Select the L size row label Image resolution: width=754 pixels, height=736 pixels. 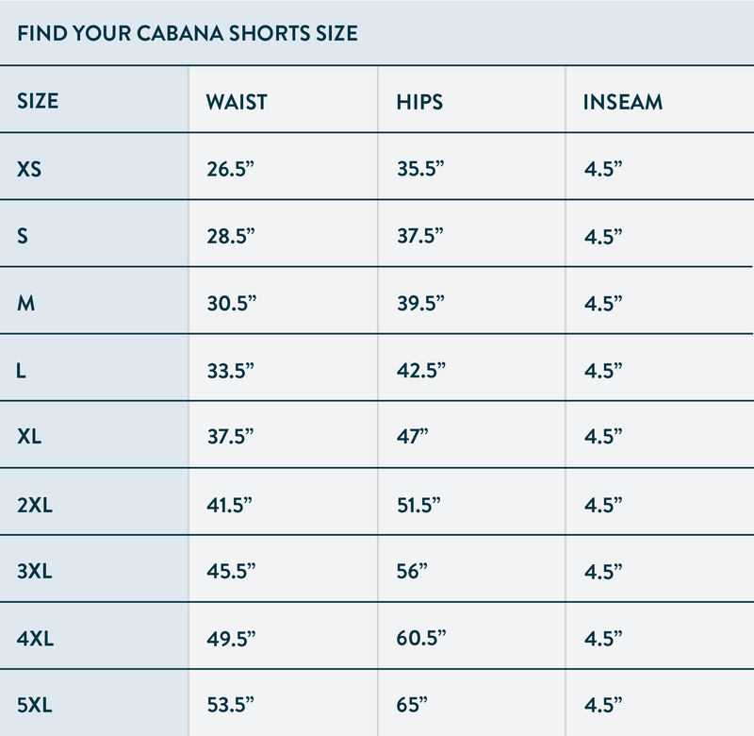22,371
